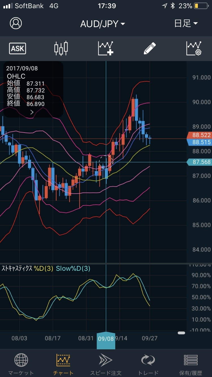Tap the 17:39 clock in status bar

(107, 6)
